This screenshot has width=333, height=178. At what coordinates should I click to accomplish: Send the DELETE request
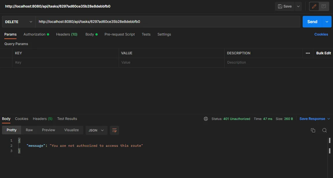[312, 22]
